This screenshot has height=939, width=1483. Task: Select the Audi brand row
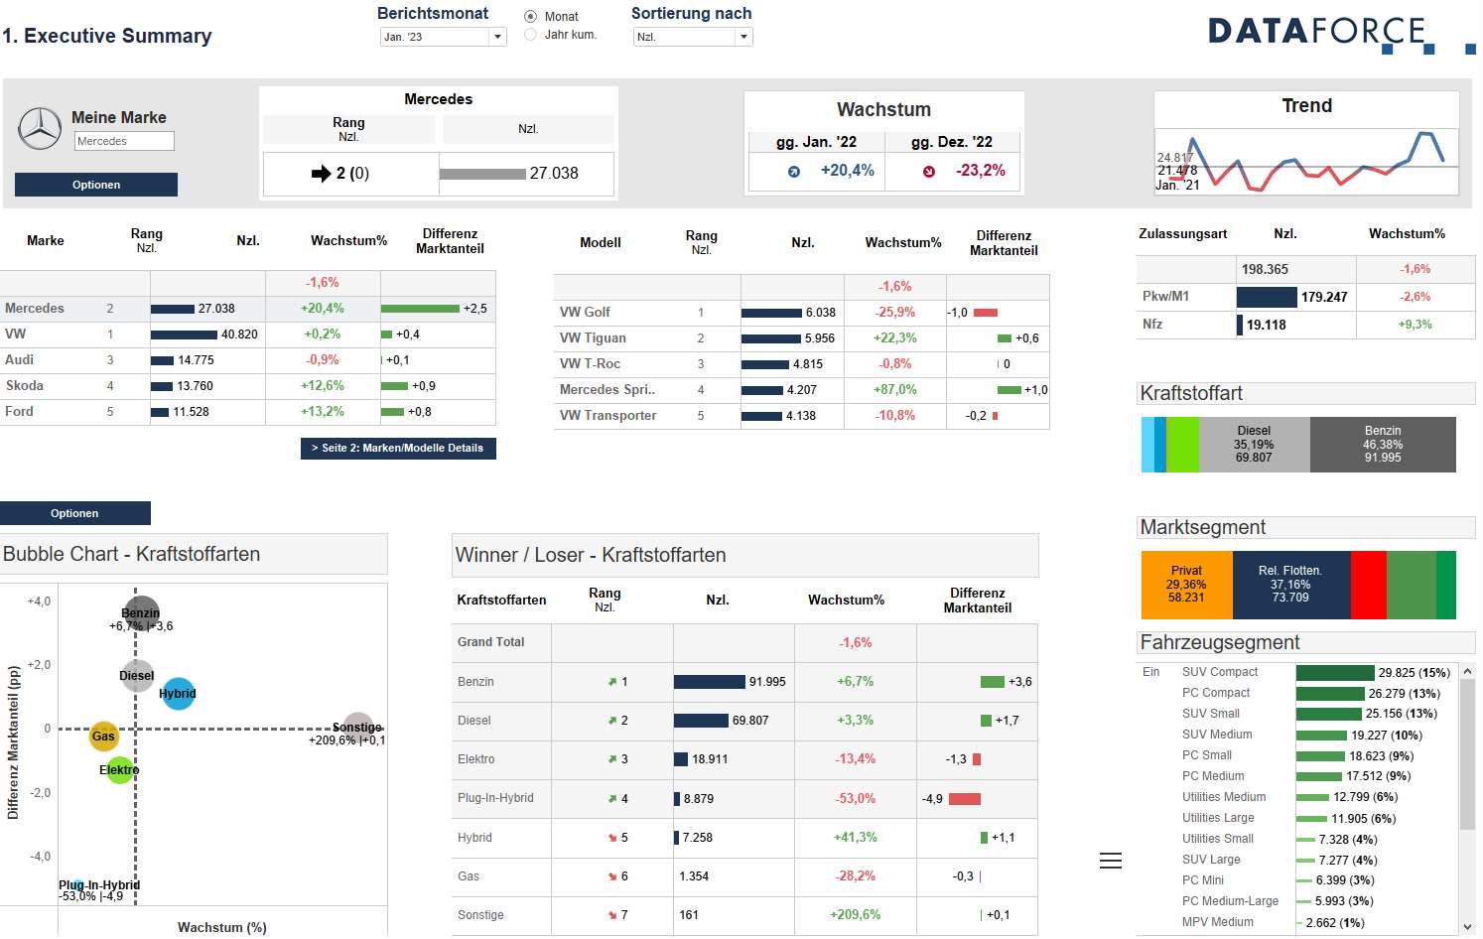(x=248, y=360)
